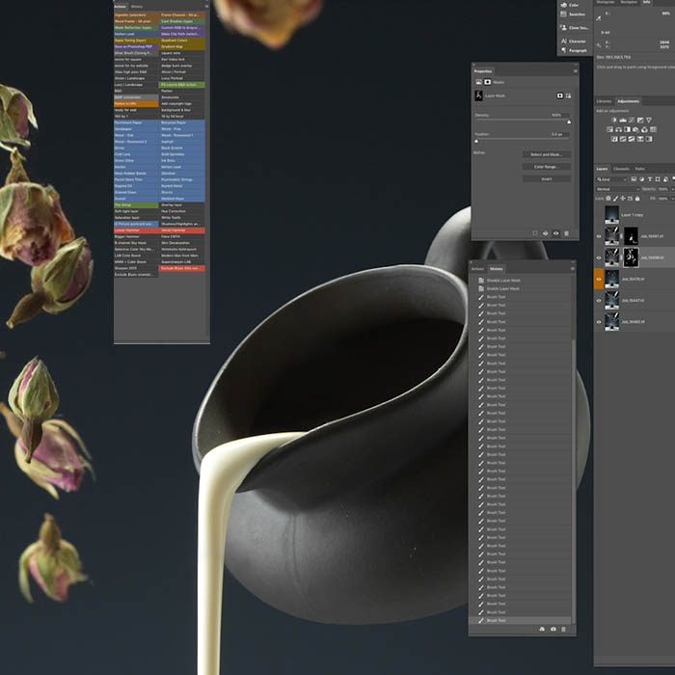
Task: Toggle lock all padlock icon
Action: click(x=637, y=199)
